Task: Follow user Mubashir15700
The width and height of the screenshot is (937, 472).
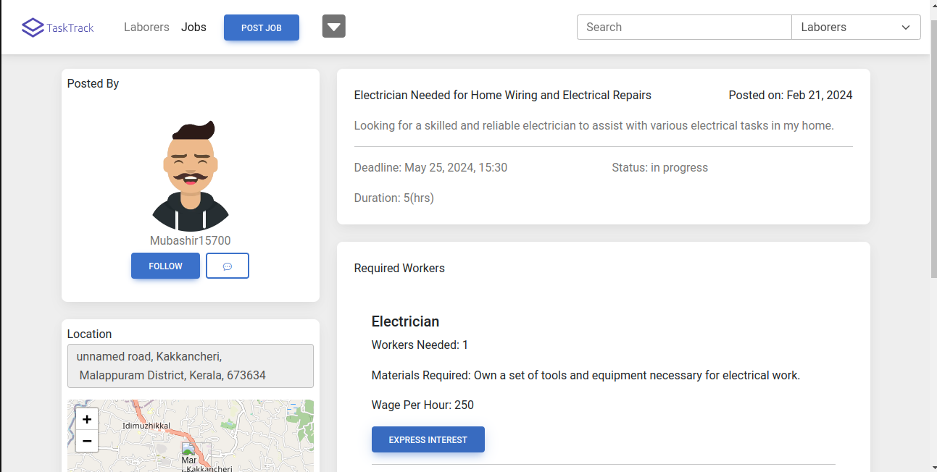Action: [x=165, y=266]
